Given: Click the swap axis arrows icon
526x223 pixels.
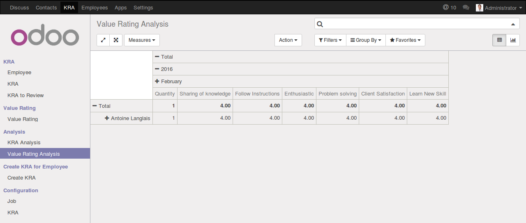Looking at the screenshot, I should point(103,40).
